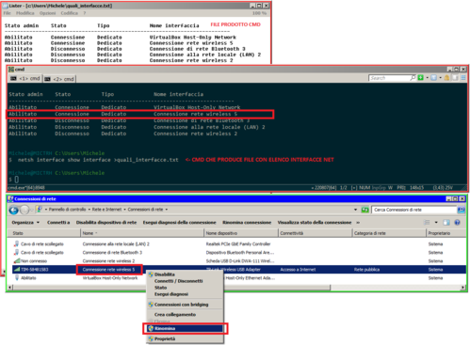Viewport: 470px width, 345px height.
Task: Click the horizontal scrollbar in Connessioni di rete
Action: point(171,288)
